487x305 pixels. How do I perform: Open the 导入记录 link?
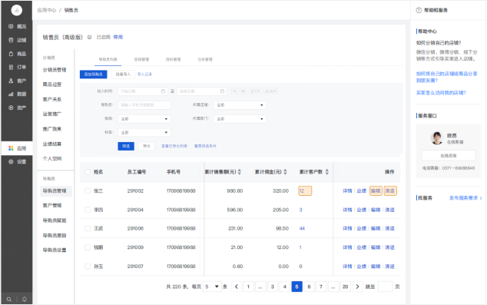144,75
